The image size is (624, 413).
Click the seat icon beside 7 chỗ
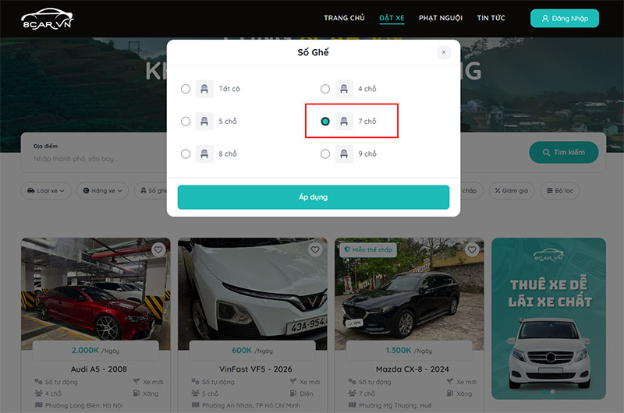[344, 122]
